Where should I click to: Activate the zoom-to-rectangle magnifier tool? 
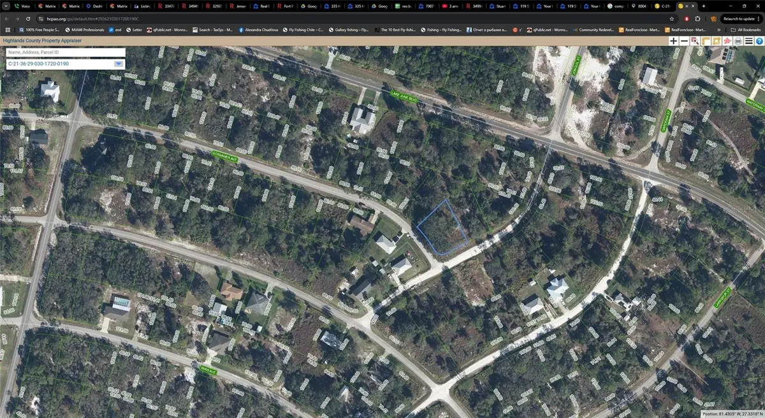(x=694, y=40)
